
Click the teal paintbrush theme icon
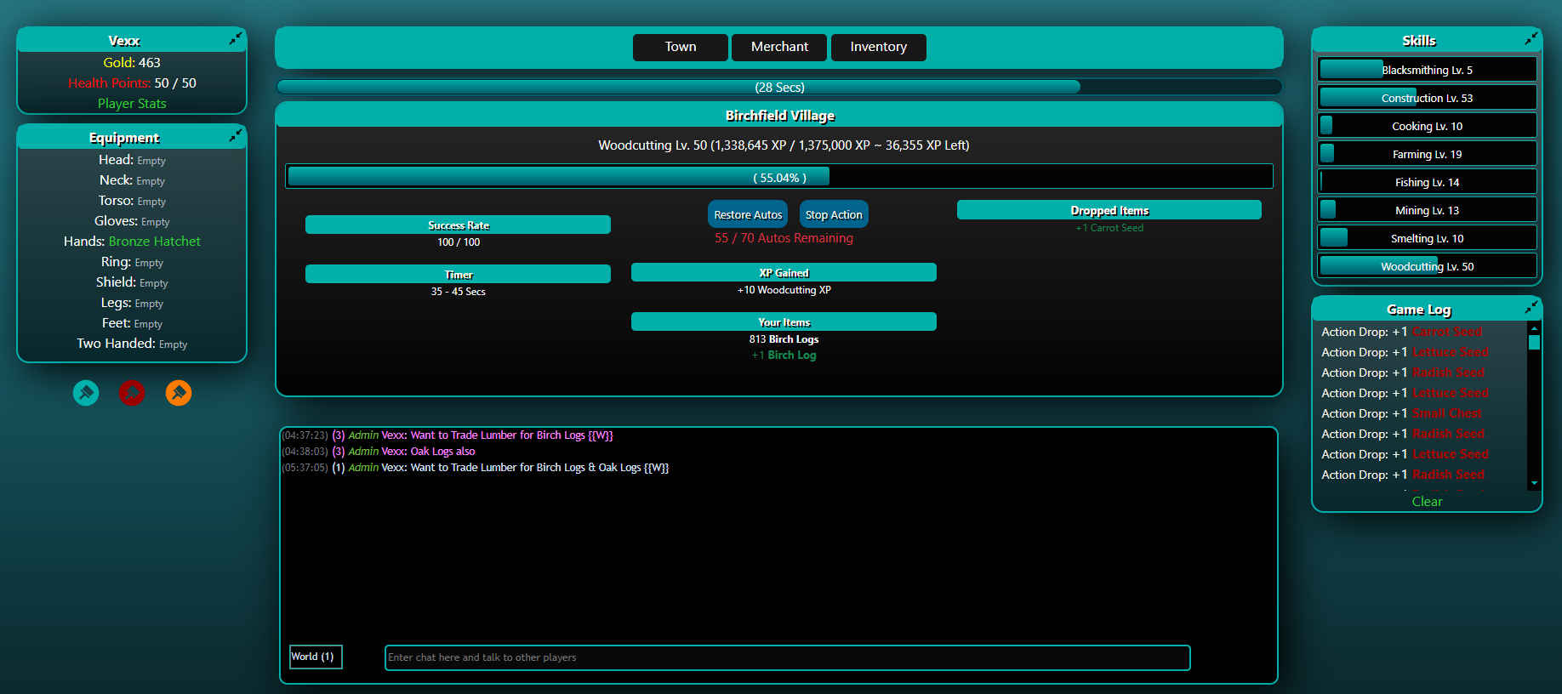[x=86, y=393]
